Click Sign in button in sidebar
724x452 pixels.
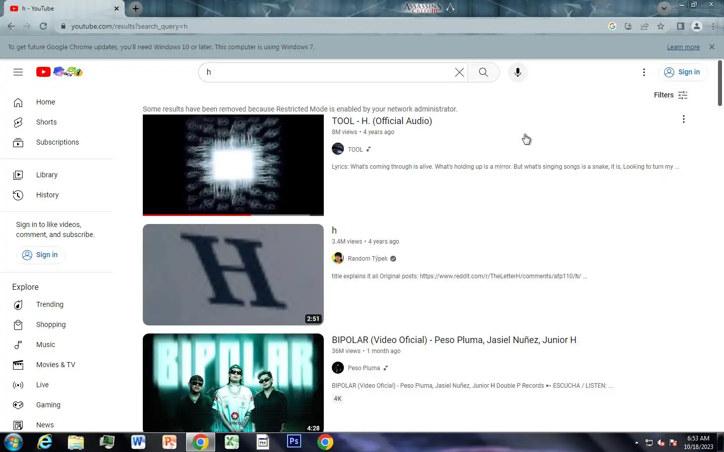pos(40,255)
